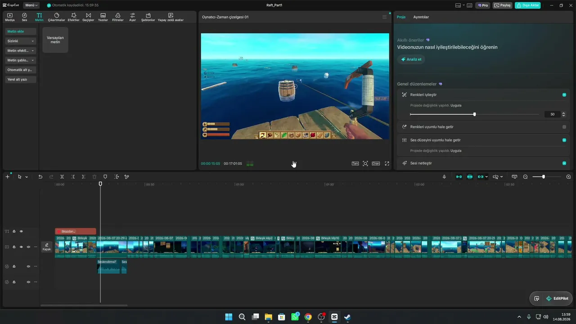
Task: Click the trim right (delete right) tool
Action: tap(83, 177)
